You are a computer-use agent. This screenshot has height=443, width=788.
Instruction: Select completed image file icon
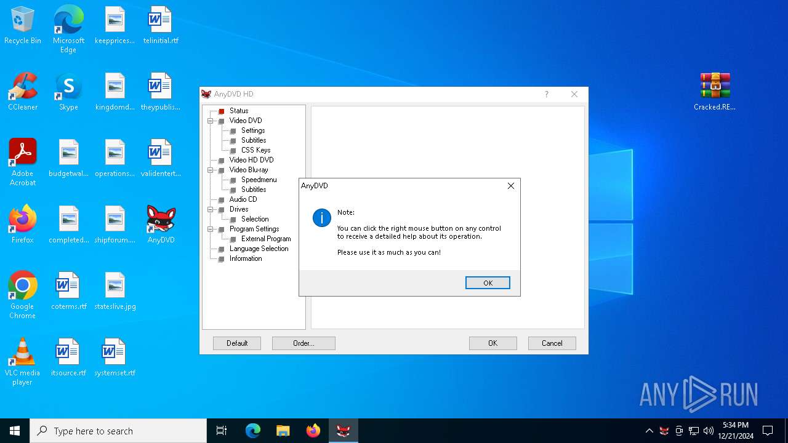[68, 225]
